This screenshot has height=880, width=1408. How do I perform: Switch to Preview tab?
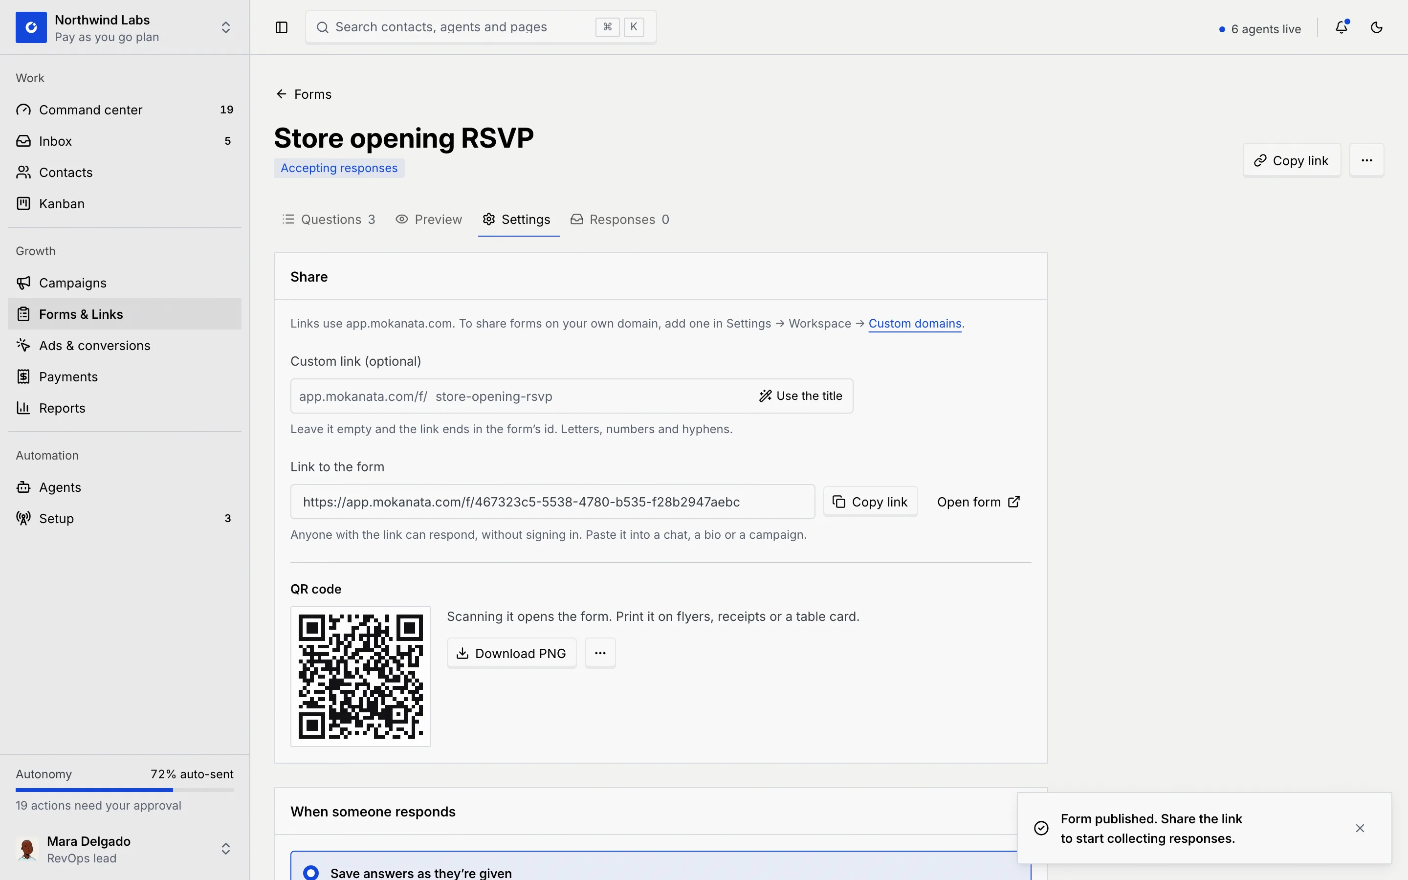[x=429, y=220]
